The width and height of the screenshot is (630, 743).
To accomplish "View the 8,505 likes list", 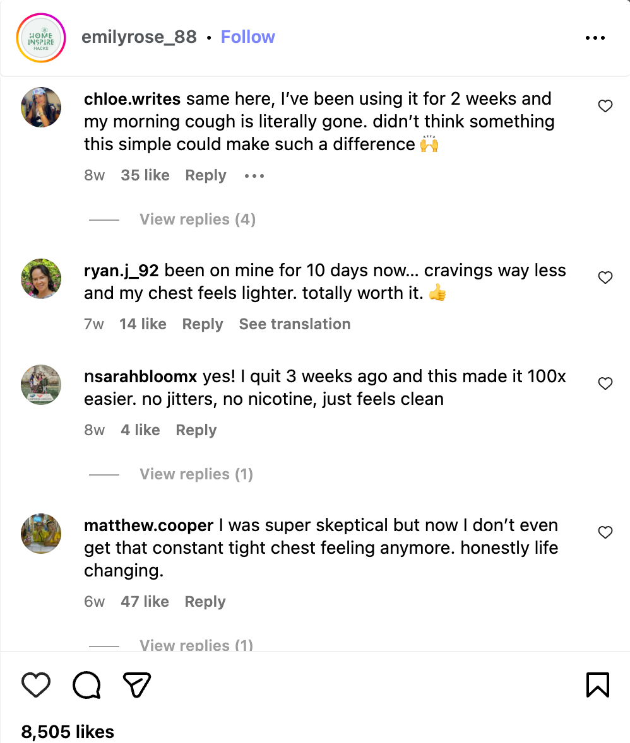I will 68,732.
